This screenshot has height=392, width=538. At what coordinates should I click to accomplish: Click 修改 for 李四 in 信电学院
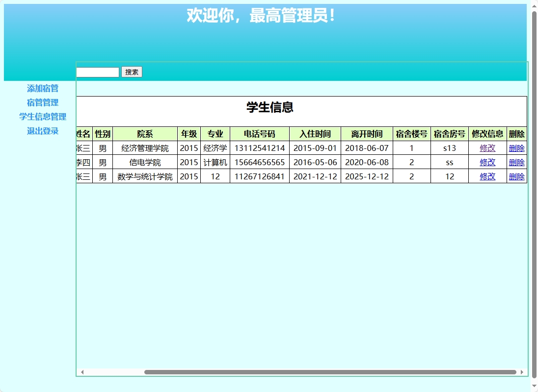[487, 162]
